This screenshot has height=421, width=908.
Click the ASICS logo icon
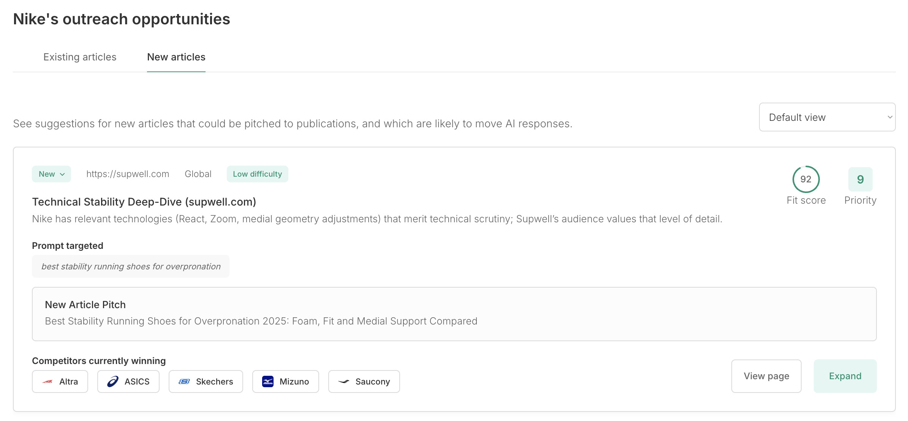(113, 381)
